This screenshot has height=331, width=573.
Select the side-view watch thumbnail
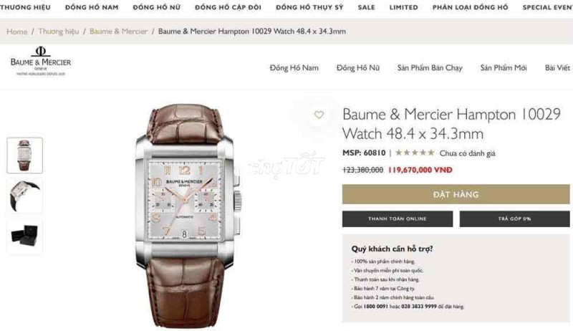tap(24, 196)
